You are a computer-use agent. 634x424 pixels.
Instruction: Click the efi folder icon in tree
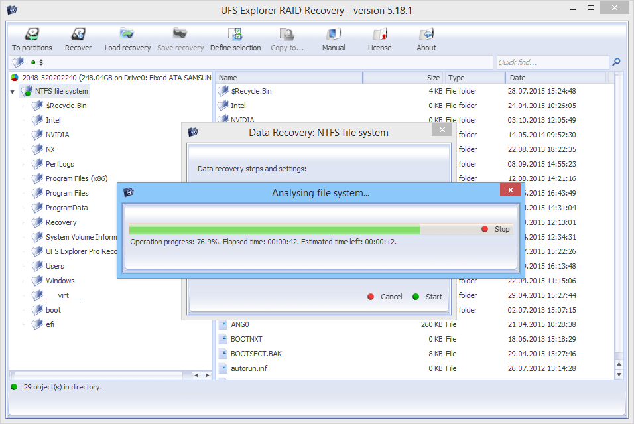[x=37, y=324]
